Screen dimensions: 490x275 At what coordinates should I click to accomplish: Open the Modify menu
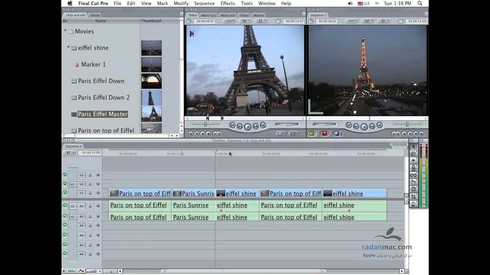pos(181,3)
